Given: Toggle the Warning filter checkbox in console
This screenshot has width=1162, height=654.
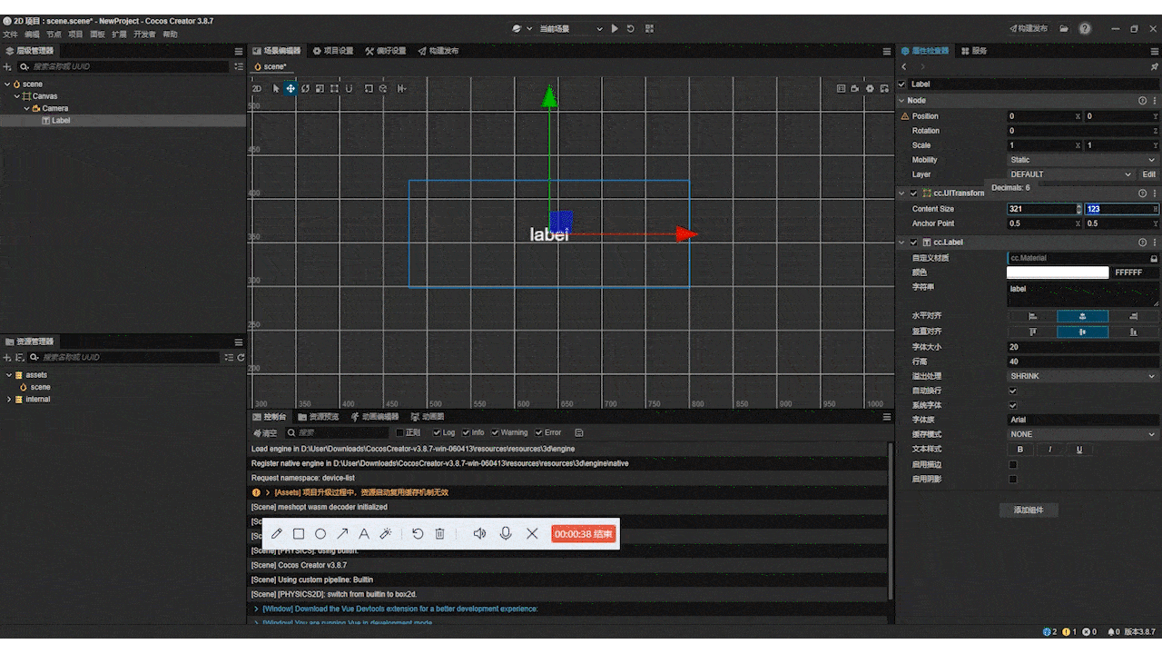Looking at the screenshot, I should (495, 433).
